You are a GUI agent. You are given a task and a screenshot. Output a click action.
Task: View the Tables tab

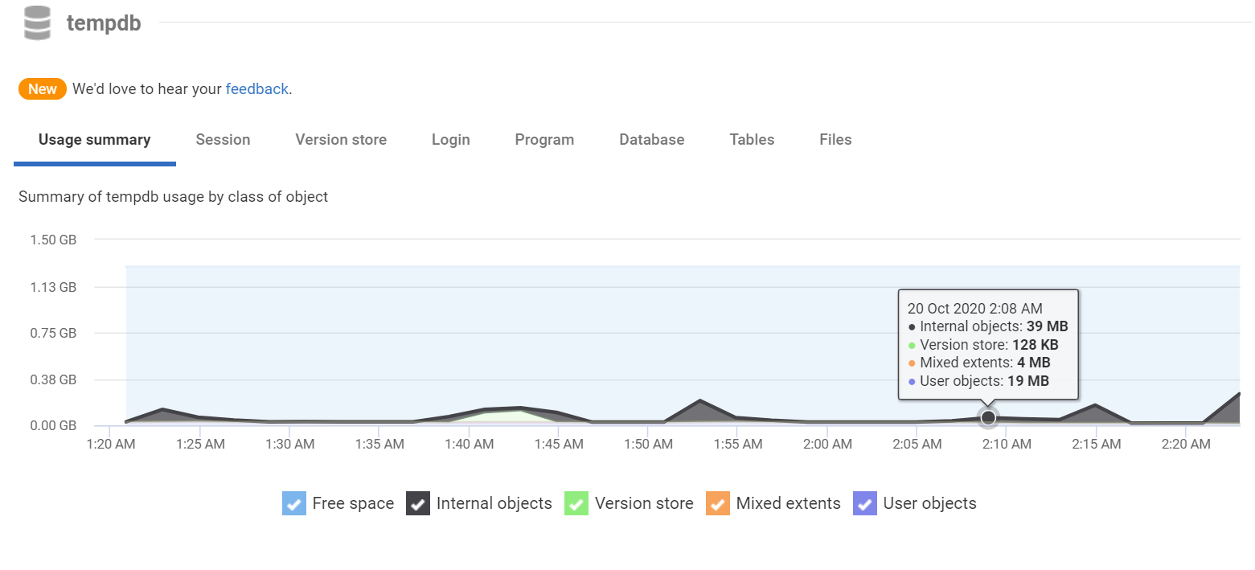pos(752,140)
